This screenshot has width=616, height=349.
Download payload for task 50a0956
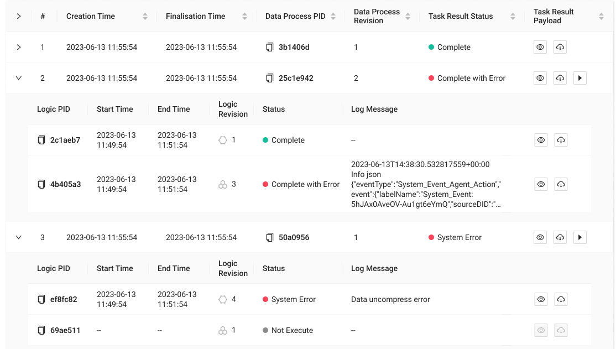click(x=560, y=238)
